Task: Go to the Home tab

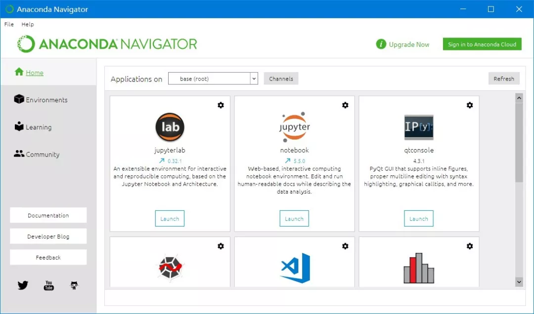Action: pos(48,72)
